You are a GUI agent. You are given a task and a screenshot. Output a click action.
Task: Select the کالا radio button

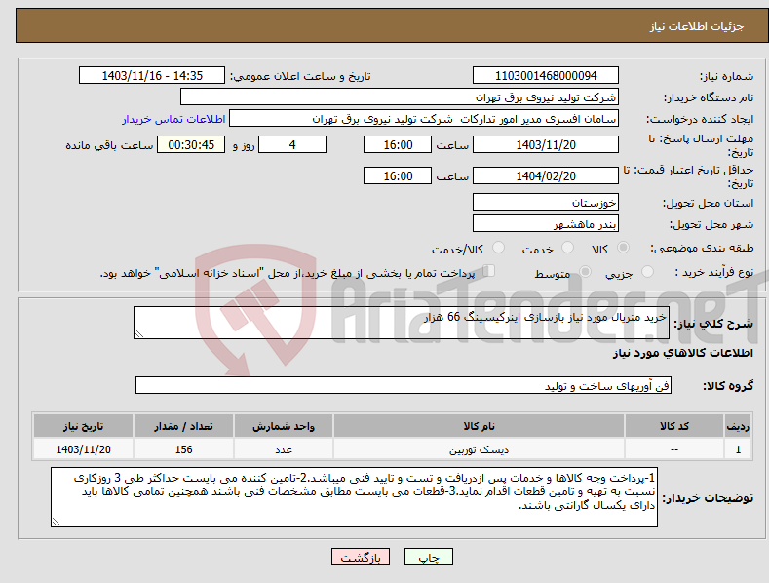click(623, 248)
